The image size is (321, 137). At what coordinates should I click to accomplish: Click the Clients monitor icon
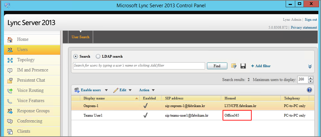pyautogui.click(x=10, y=131)
